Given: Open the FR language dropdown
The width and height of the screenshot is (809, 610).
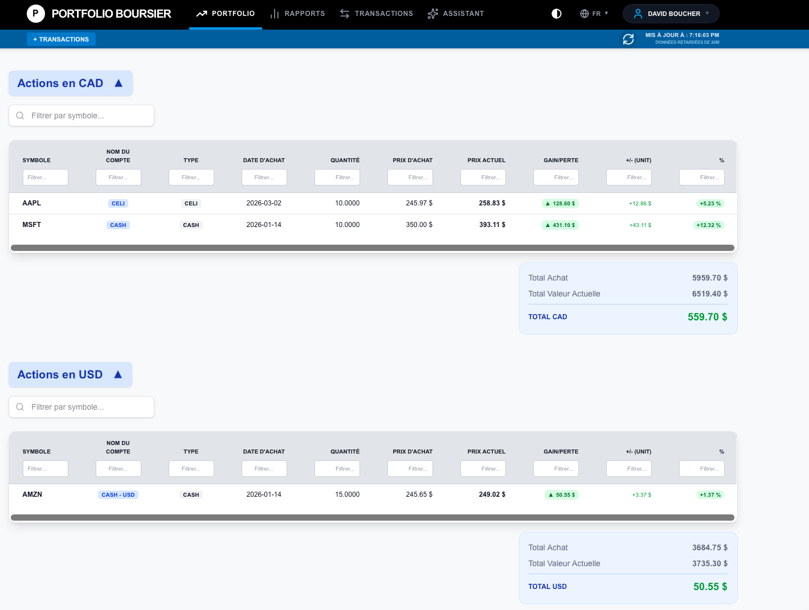Looking at the screenshot, I should pos(597,13).
